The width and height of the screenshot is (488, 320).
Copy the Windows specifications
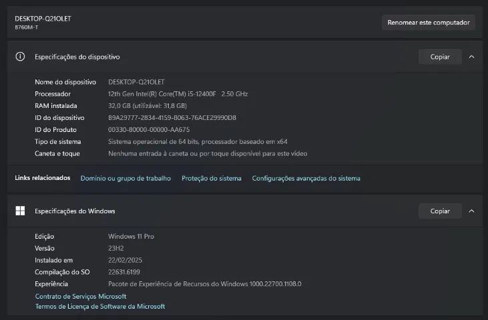[x=440, y=211]
